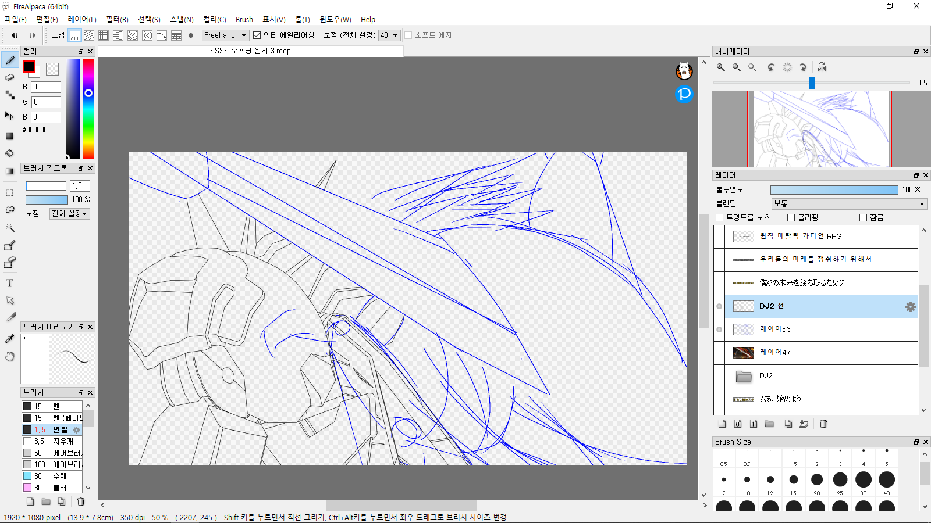Hide the 레이어56 layer visibility dot

(x=719, y=329)
